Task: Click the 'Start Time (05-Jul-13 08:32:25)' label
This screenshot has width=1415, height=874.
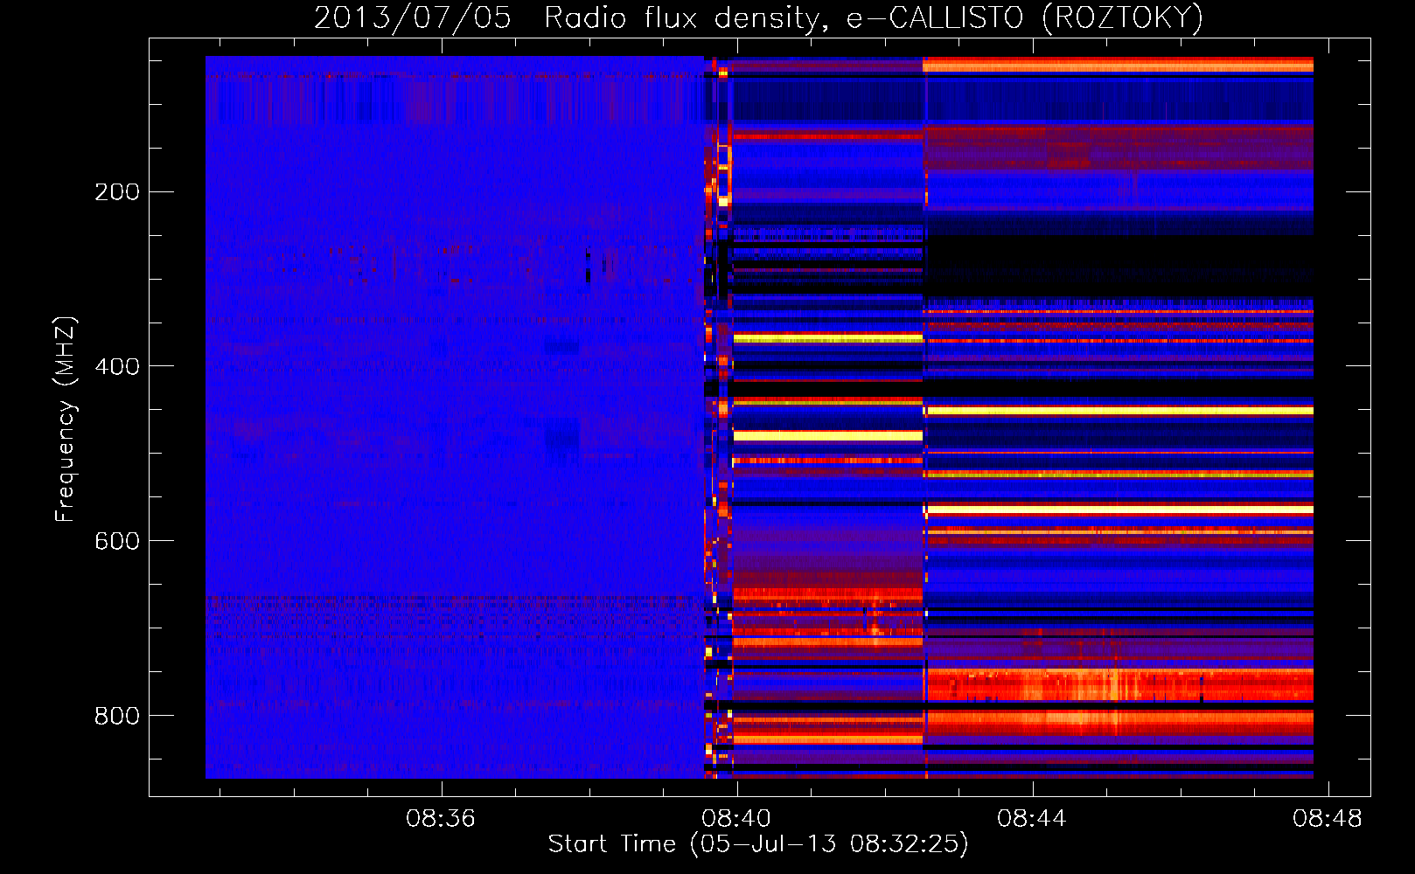Action: point(758,844)
